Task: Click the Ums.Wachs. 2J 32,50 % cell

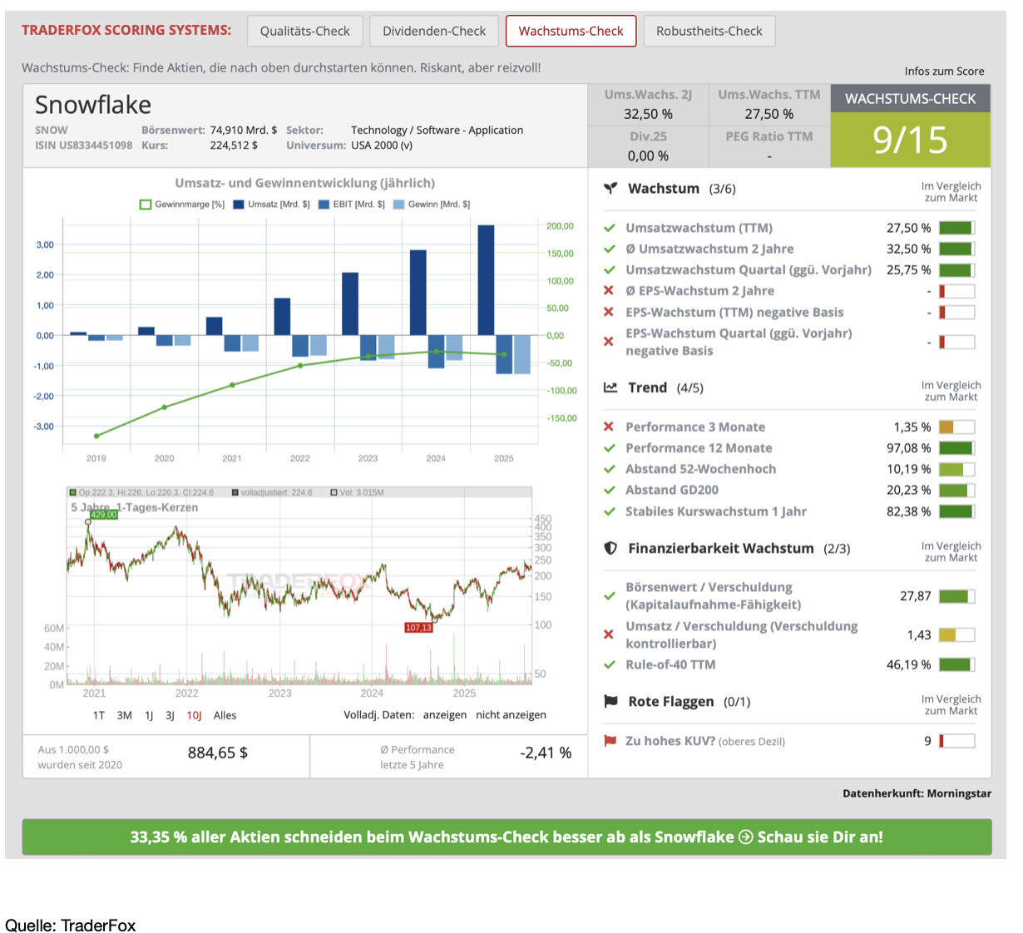Action: pos(648,105)
